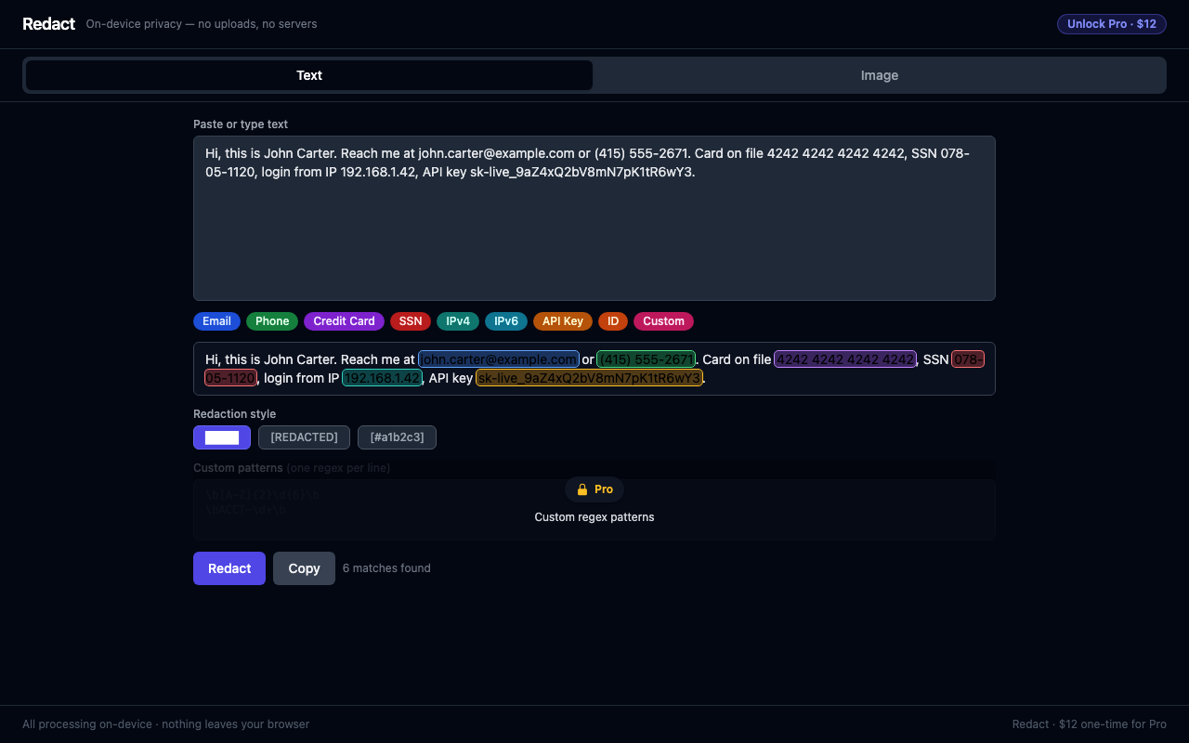The image size is (1189, 743).
Task: Toggle the Email detector chip
Action: click(x=216, y=321)
